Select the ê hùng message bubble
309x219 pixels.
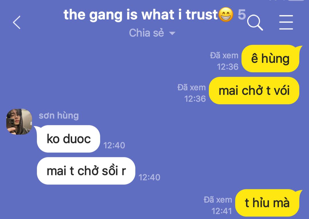click(x=271, y=59)
